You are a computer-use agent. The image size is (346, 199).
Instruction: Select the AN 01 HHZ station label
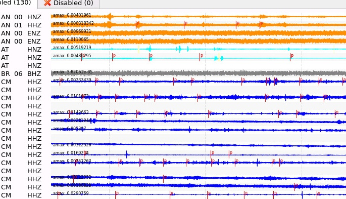coord(21,25)
